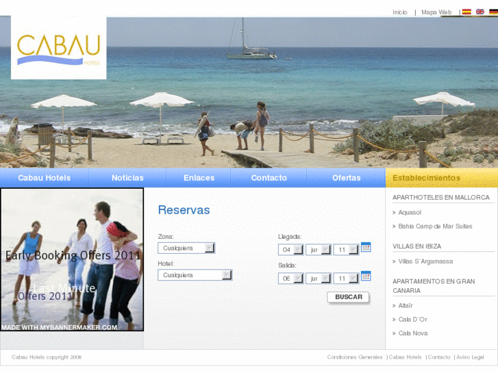498x373 pixels.
Task: Open the Salida day dropdown
Action: pos(290,279)
